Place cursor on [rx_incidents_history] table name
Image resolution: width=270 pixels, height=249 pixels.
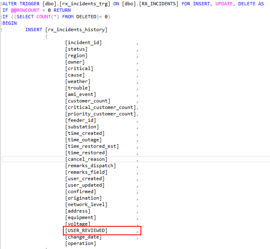(x=77, y=30)
